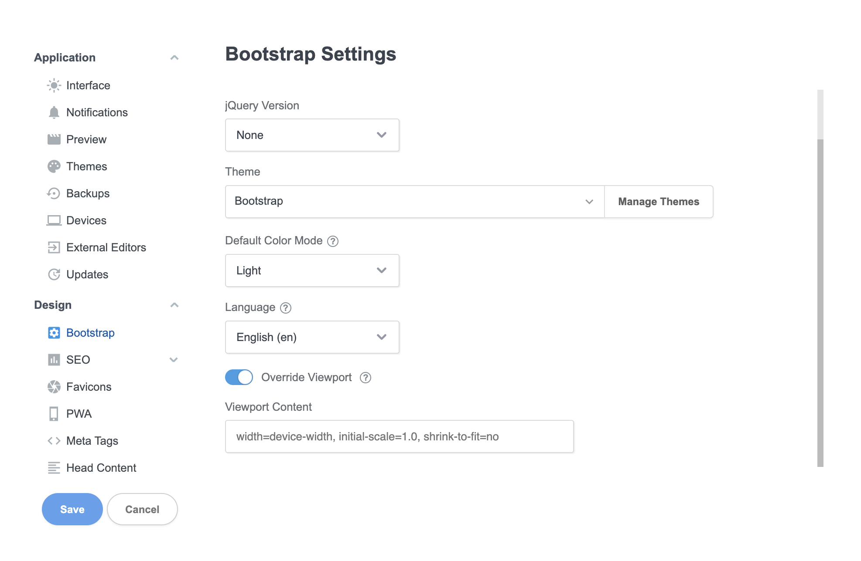Image resolution: width=861 pixels, height=561 pixels.
Task: Click the Interface sun icon
Action: pos(54,85)
